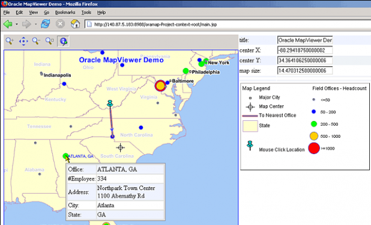Click the small gray marker in Tennessee
The height and width of the screenshot is (225, 371).
coord(71,126)
